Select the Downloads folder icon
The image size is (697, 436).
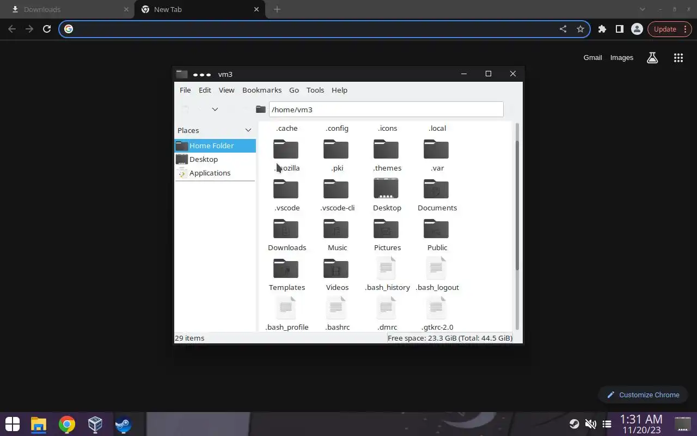[x=286, y=229]
